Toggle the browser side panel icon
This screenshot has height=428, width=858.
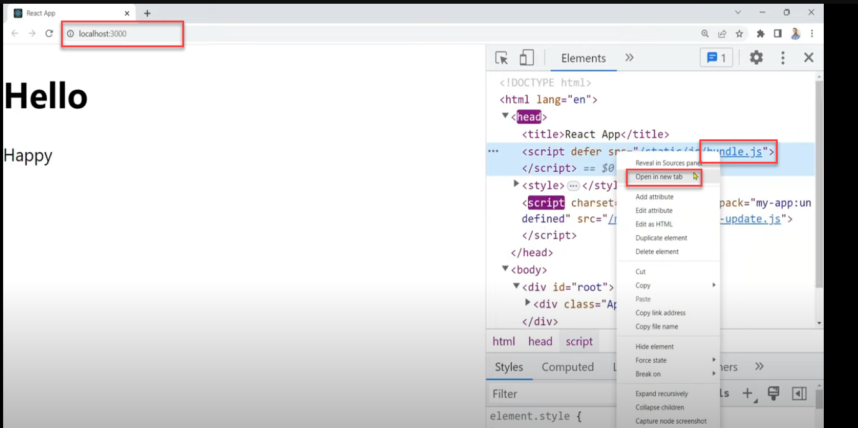777,34
